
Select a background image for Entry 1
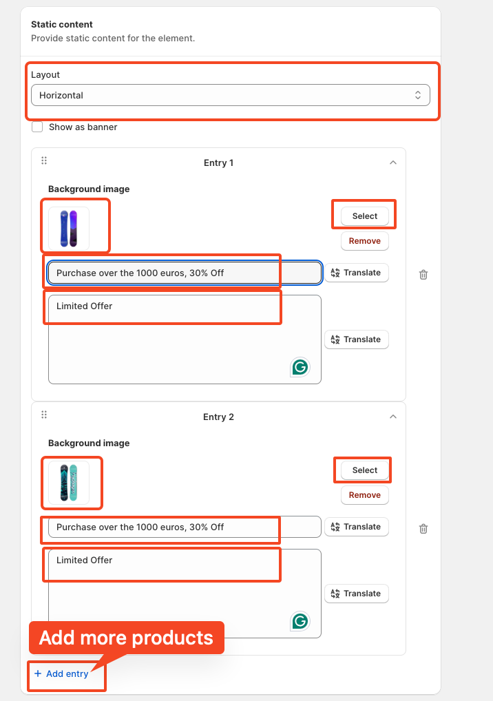[x=365, y=216]
